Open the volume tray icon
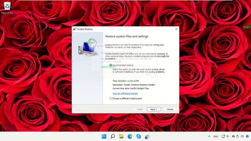 (x=228, y=136)
